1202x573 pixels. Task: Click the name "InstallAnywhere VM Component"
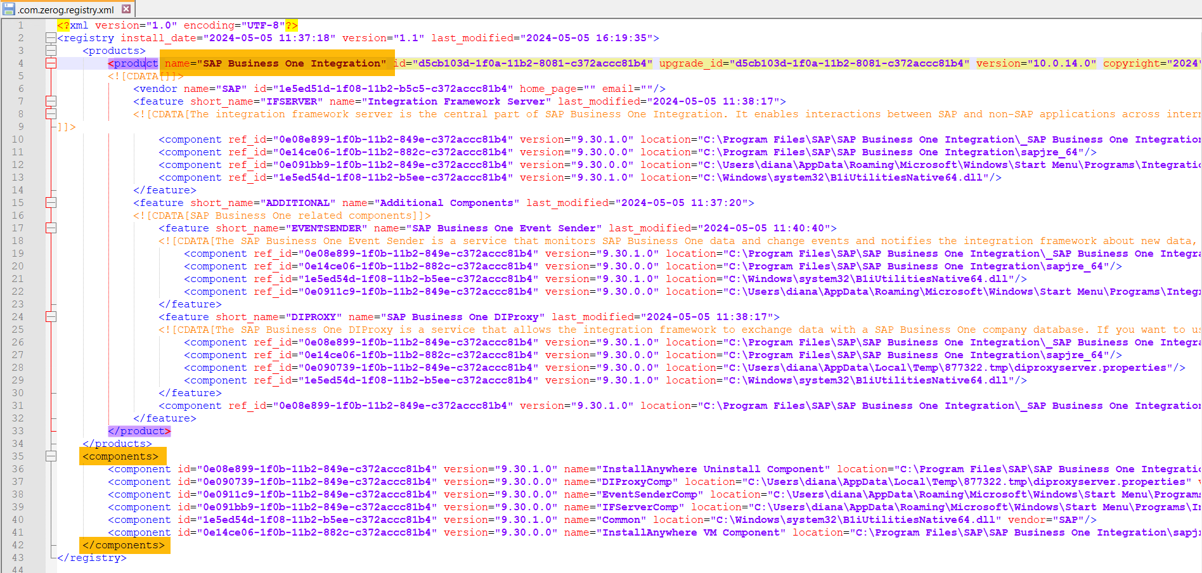[x=691, y=532]
